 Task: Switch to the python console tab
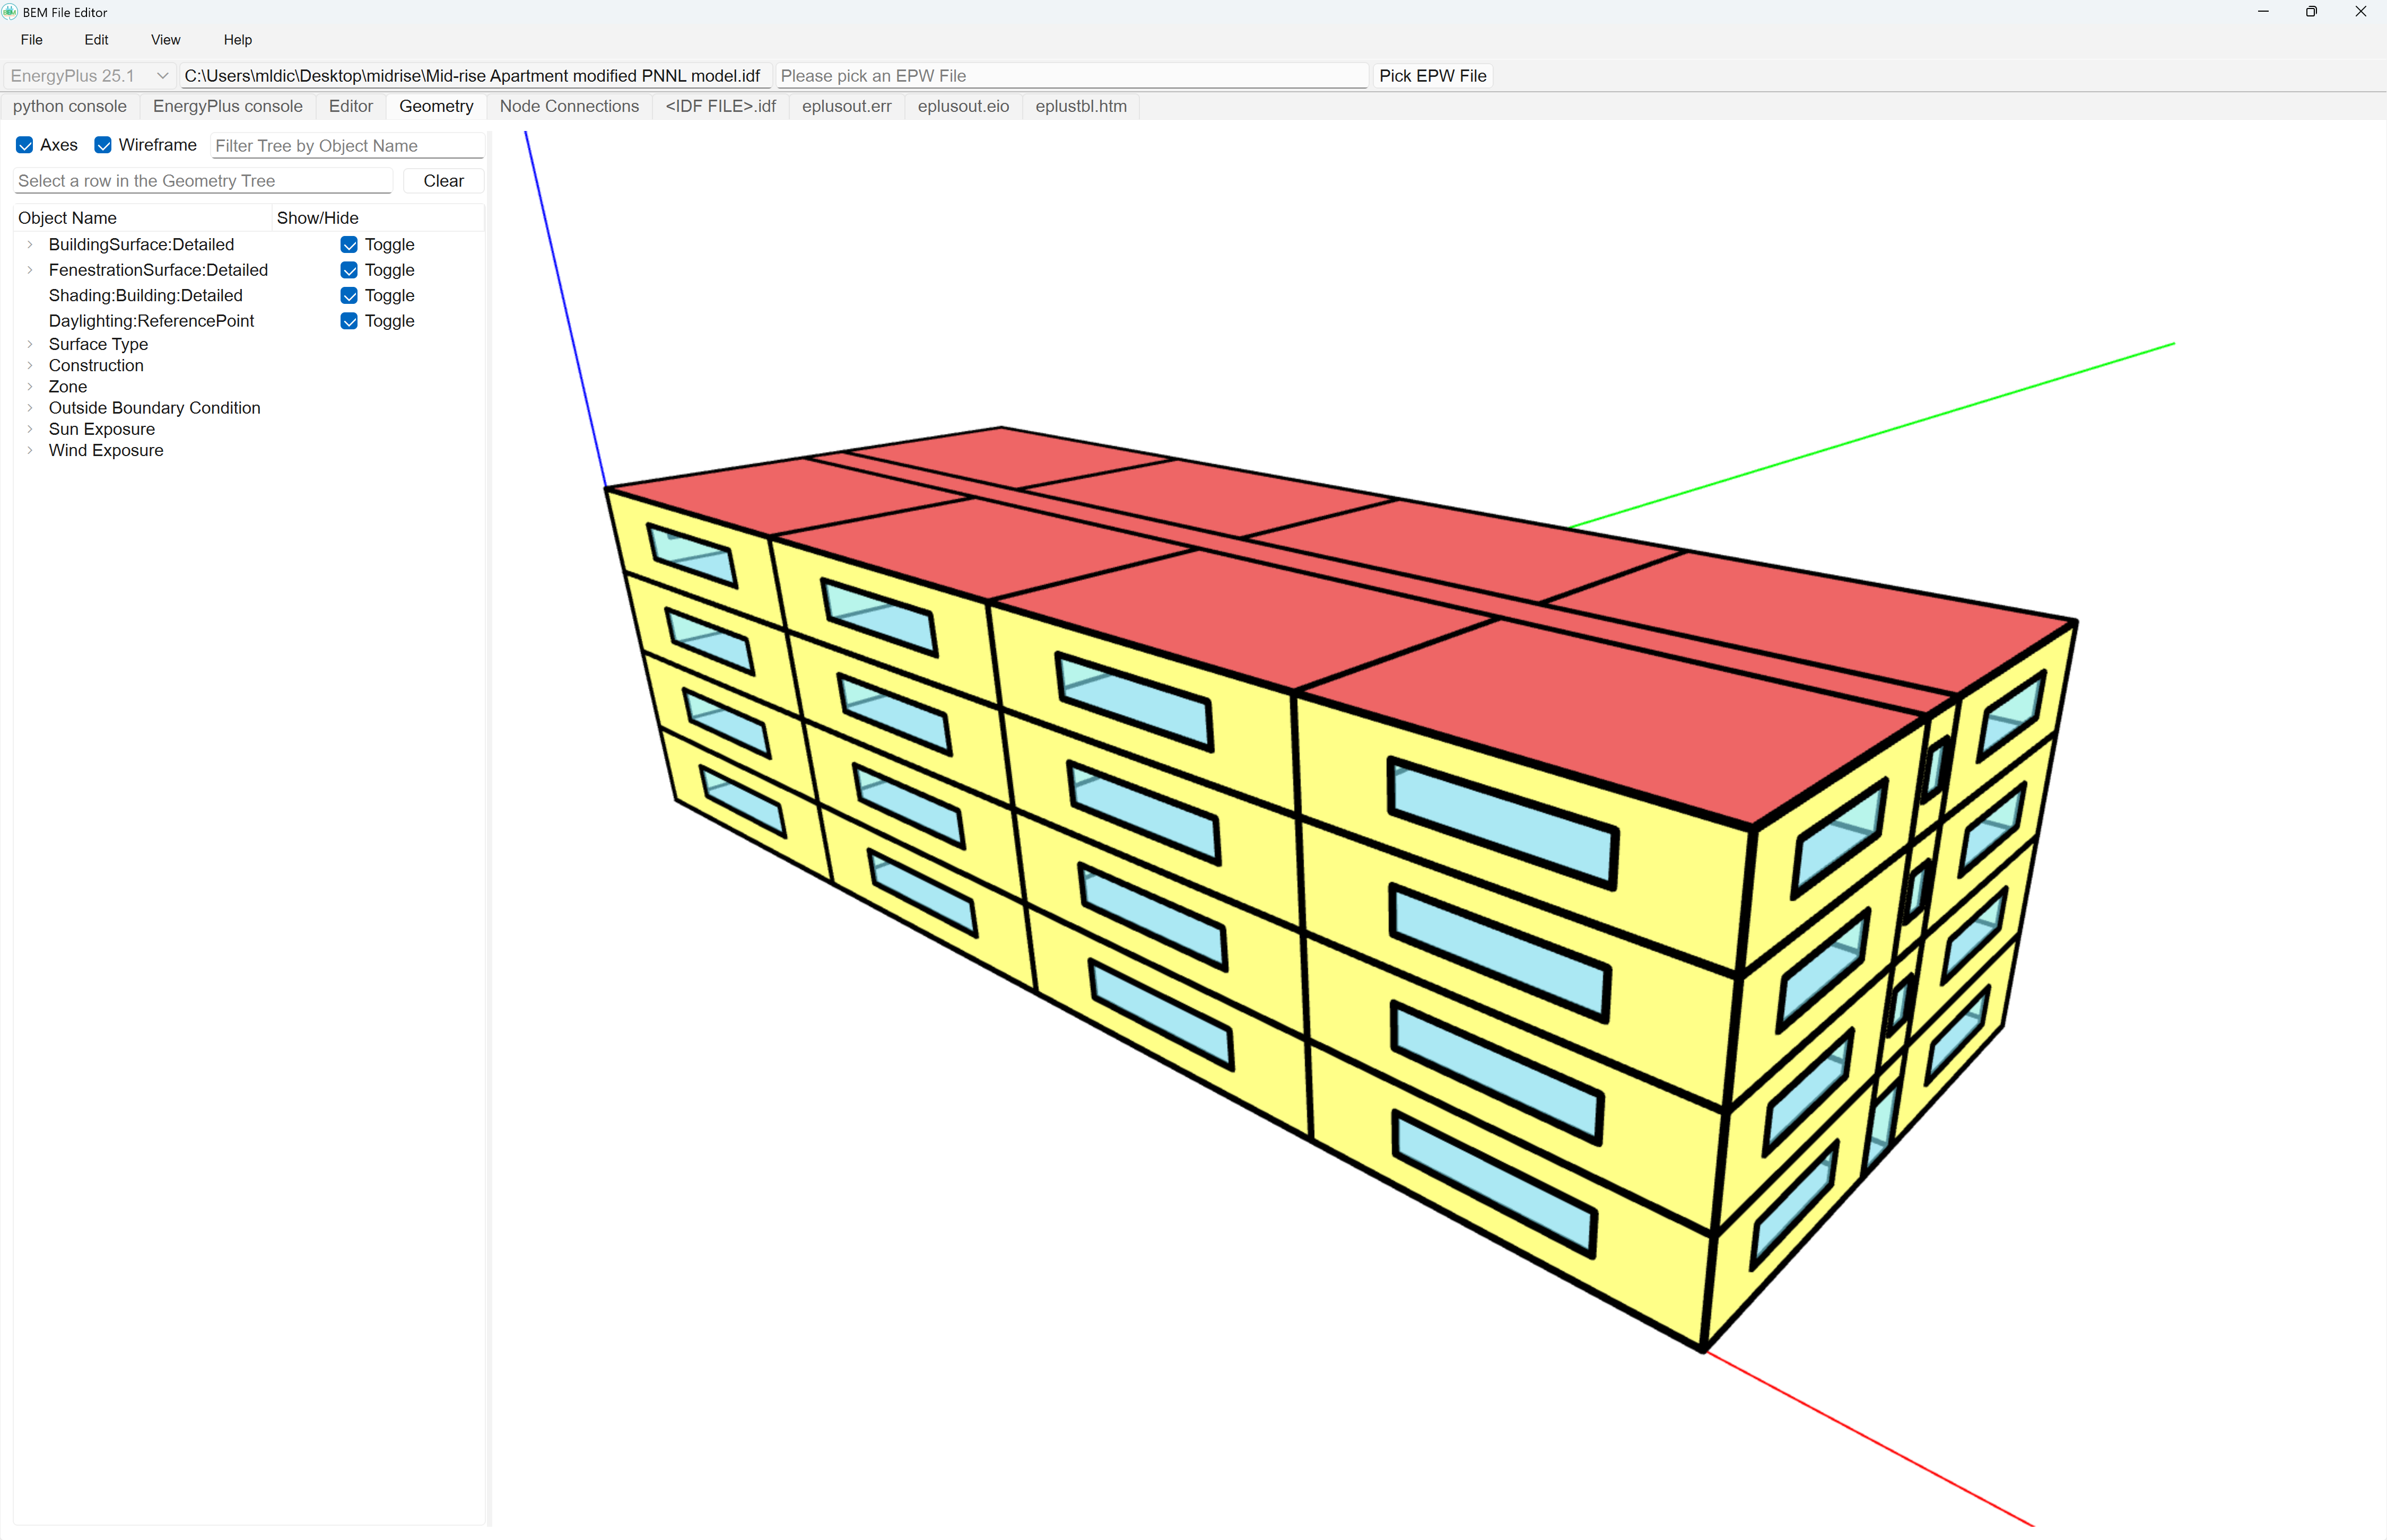[70, 106]
